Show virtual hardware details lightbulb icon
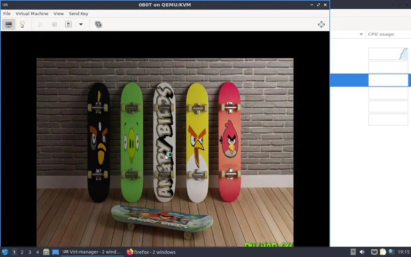 point(22,24)
